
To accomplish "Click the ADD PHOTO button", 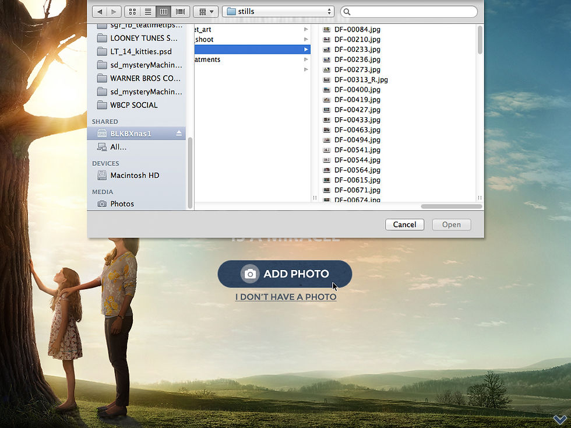I will 285,274.
